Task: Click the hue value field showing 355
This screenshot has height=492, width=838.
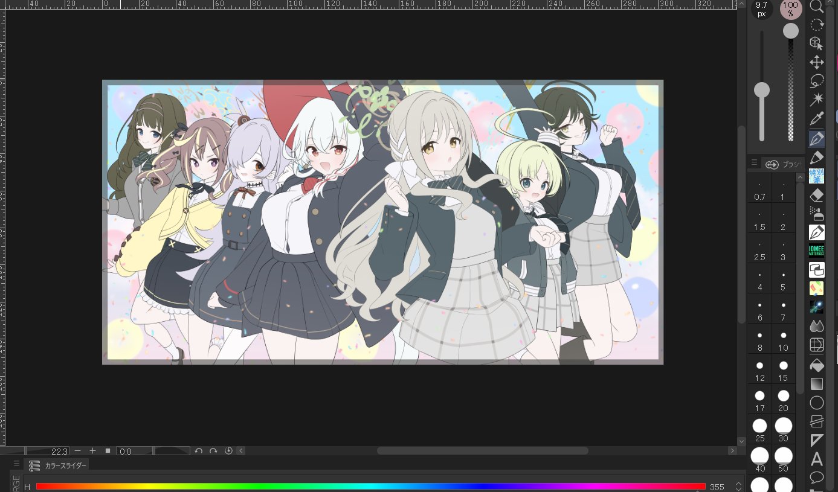Action: [718, 487]
